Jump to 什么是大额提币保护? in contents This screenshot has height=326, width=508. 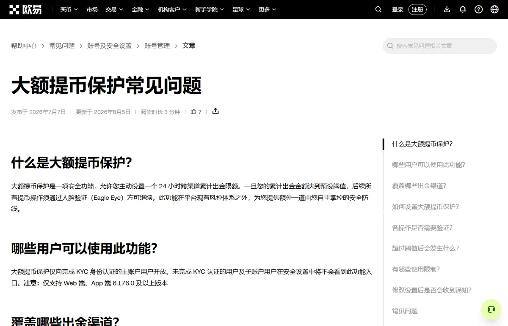422,144
